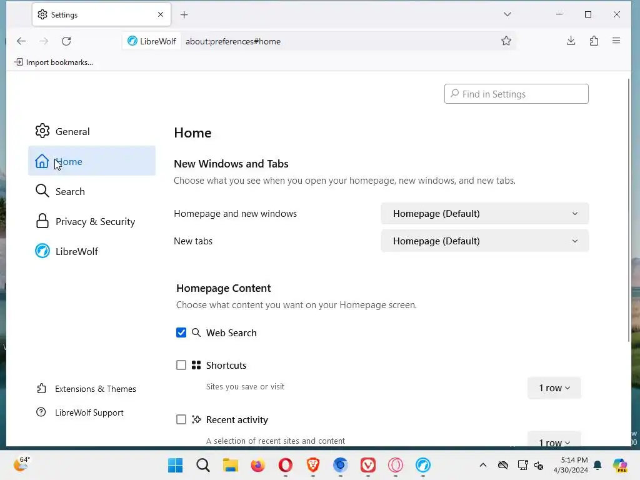Click Import bookmarks button
Image resolution: width=640 pixels, height=480 pixels.
[x=54, y=62]
